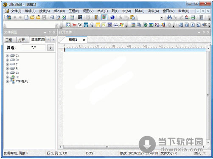Open the 文件(F) menu
Viewport: 213px width, 159px height.
coord(16,11)
